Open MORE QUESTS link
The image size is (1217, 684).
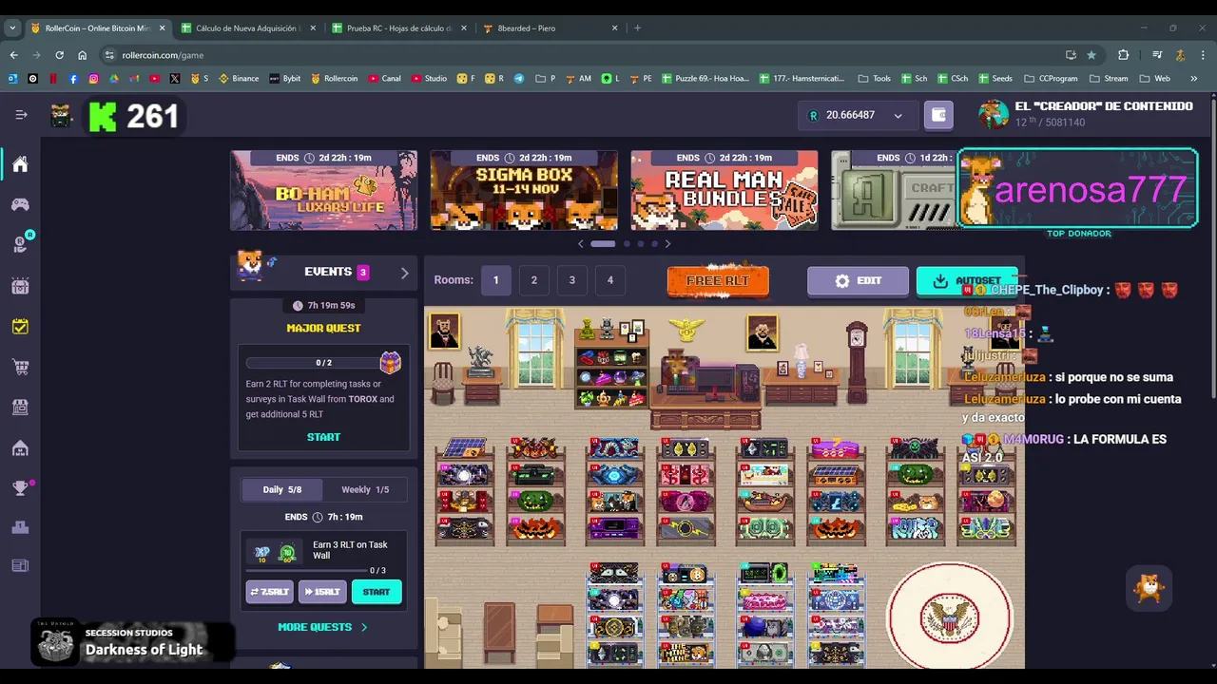[x=322, y=627]
